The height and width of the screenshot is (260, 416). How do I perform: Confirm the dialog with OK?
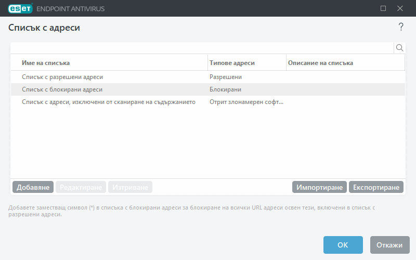(x=343, y=245)
